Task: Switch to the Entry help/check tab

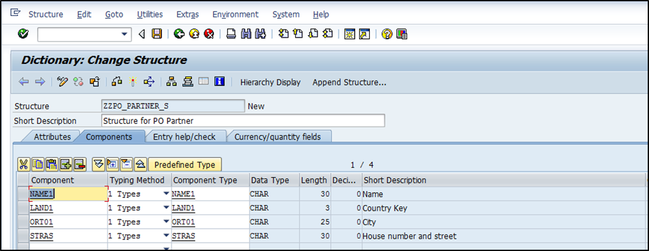Action: coord(184,137)
